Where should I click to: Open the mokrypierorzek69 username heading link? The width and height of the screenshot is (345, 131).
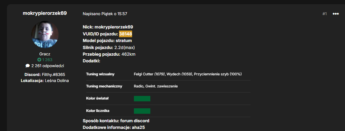pyautogui.click(x=45, y=13)
